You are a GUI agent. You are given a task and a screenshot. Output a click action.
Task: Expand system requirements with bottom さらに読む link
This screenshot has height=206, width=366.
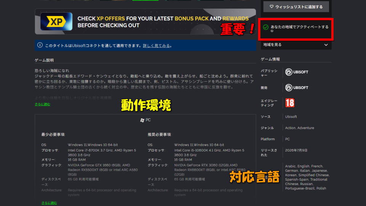(x=49, y=203)
